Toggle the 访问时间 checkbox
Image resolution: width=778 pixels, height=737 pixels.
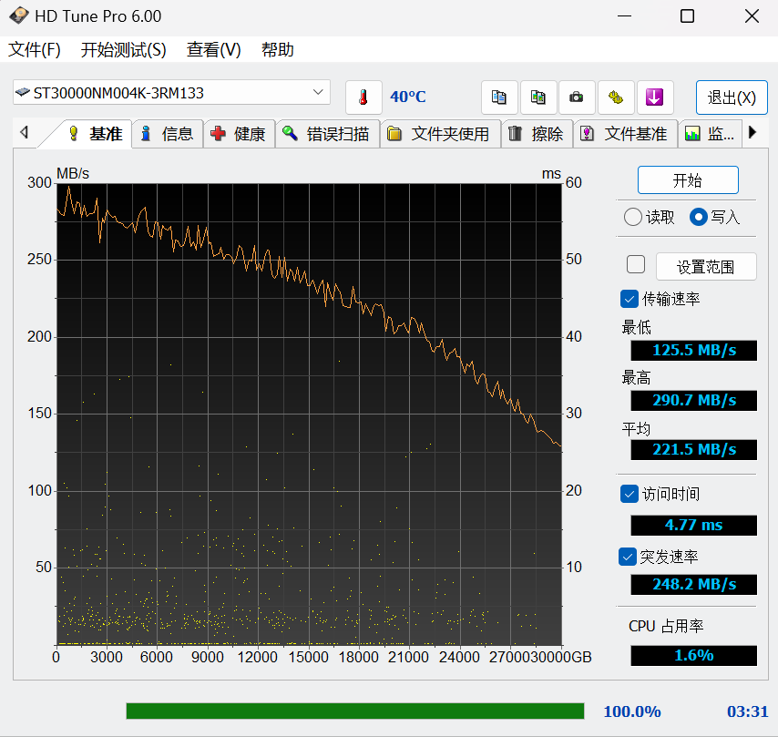click(629, 494)
